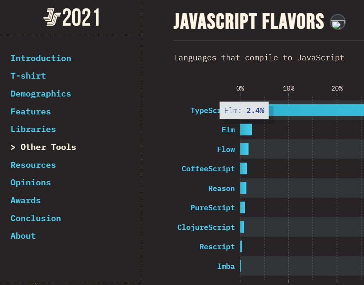Image resolution: width=364 pixels, height=285 pixels.
Task: Select the Other Tools menu item
Action: coord(44,147)
